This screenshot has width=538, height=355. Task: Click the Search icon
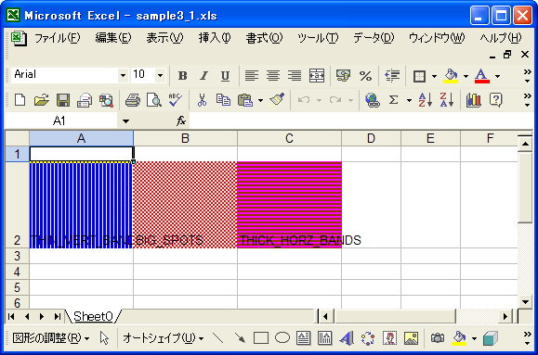106,100
